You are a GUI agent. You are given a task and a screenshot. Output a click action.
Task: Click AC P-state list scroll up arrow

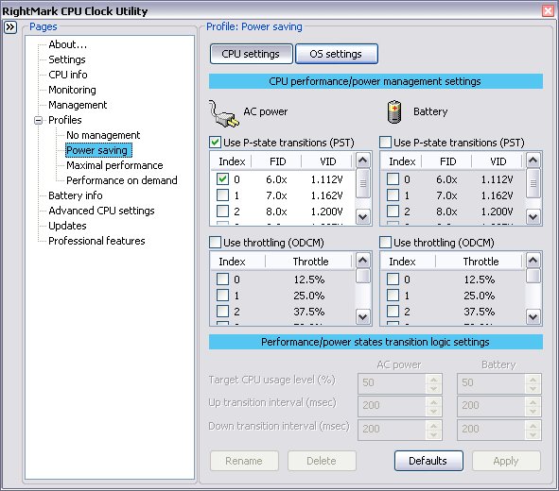point(363,161)
